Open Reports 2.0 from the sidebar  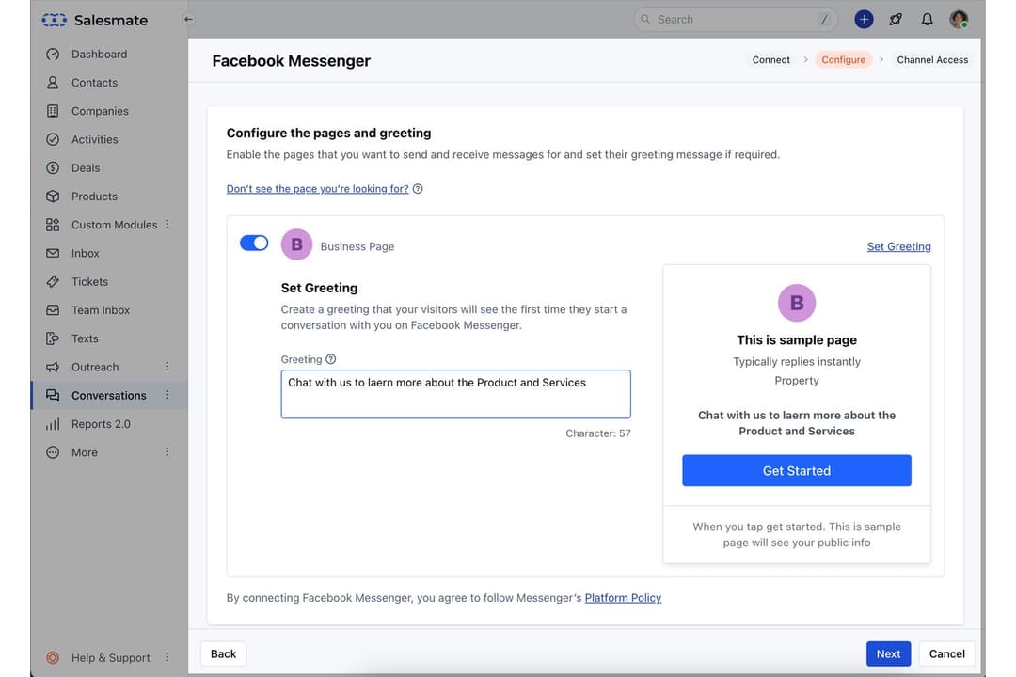click(x=101, y=424)
